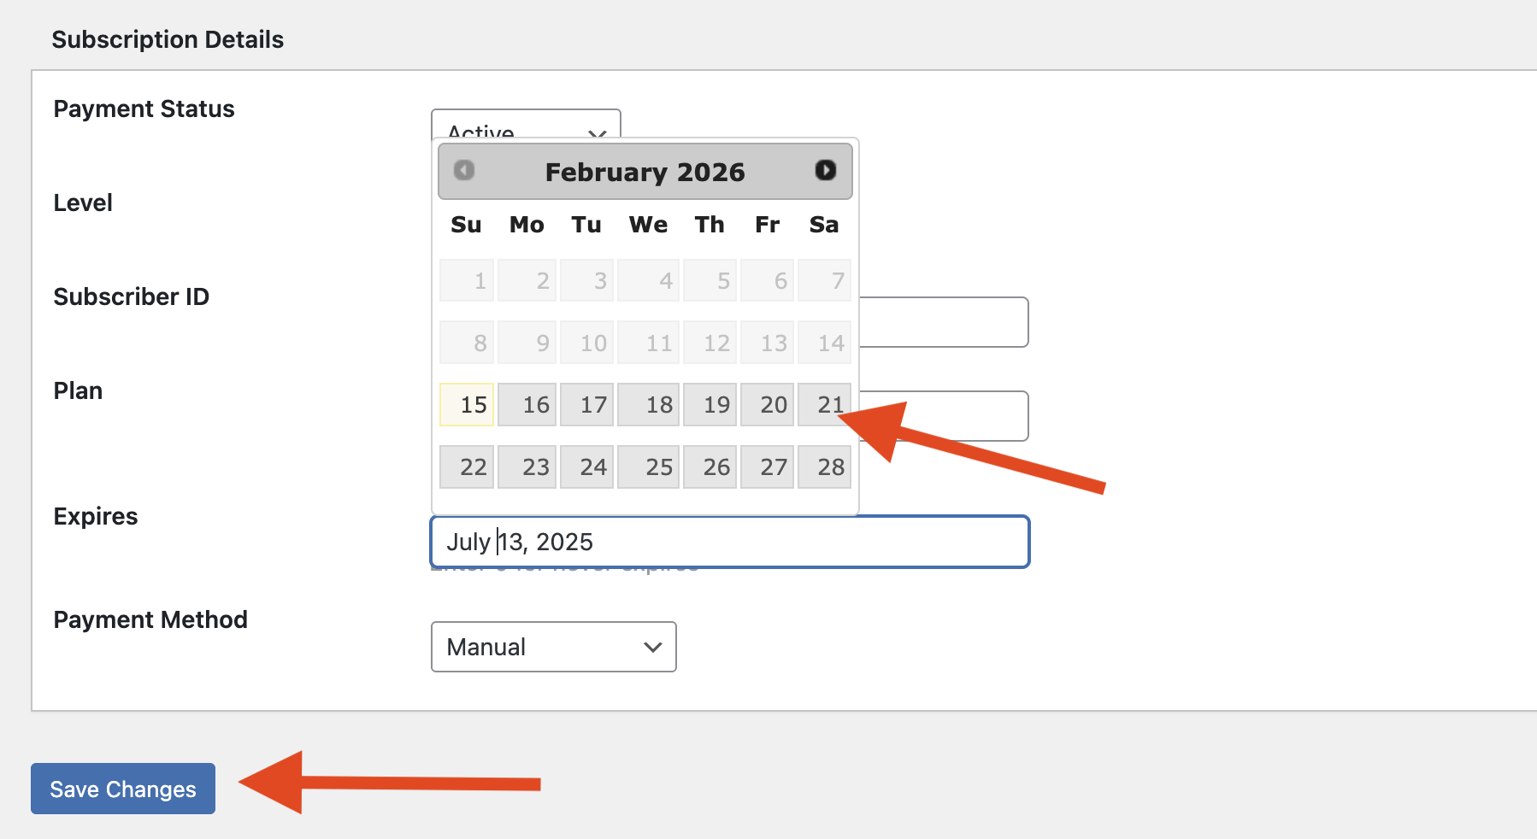The image size is (1537, 839).
Task: Pick February 18 in the calendar
Action: pyautogui.click(x=648, y=404)
